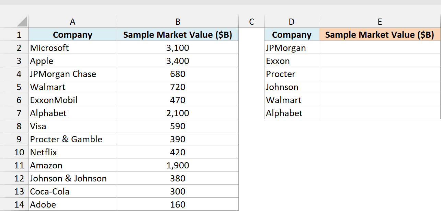Select row 8 header
Viewport: 441px width, 211px height.
coord(14,126)
